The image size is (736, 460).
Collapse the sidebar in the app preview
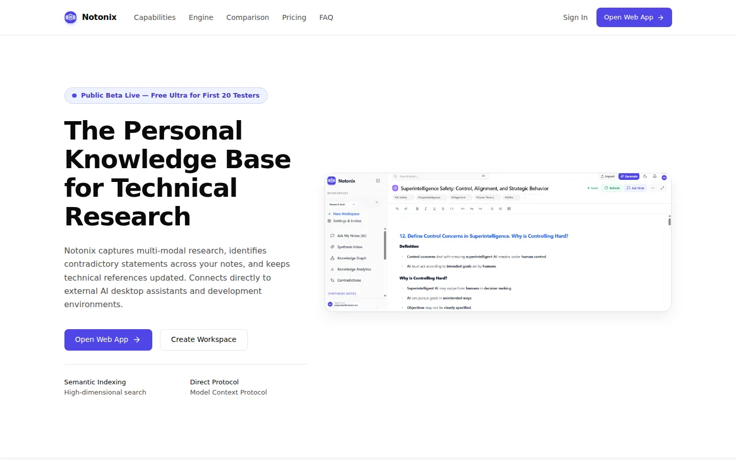click(x=378, y=180)
